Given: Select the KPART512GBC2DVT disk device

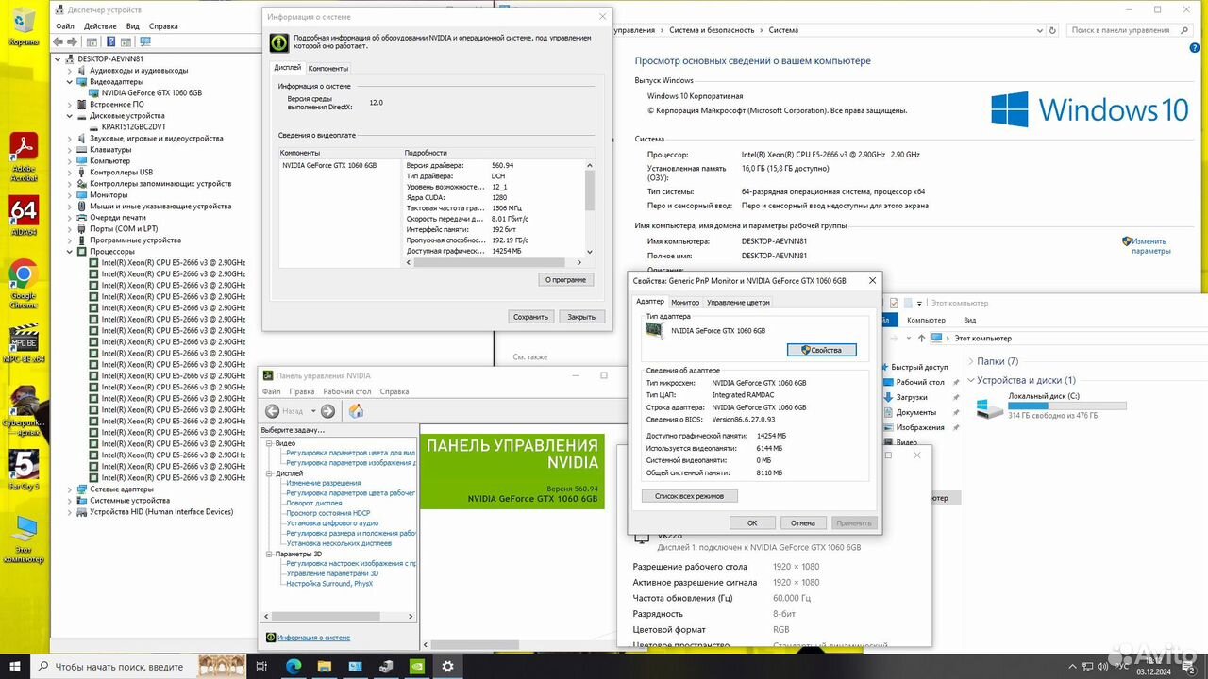Looking at the screenshot, I should (x=133, y=126).
